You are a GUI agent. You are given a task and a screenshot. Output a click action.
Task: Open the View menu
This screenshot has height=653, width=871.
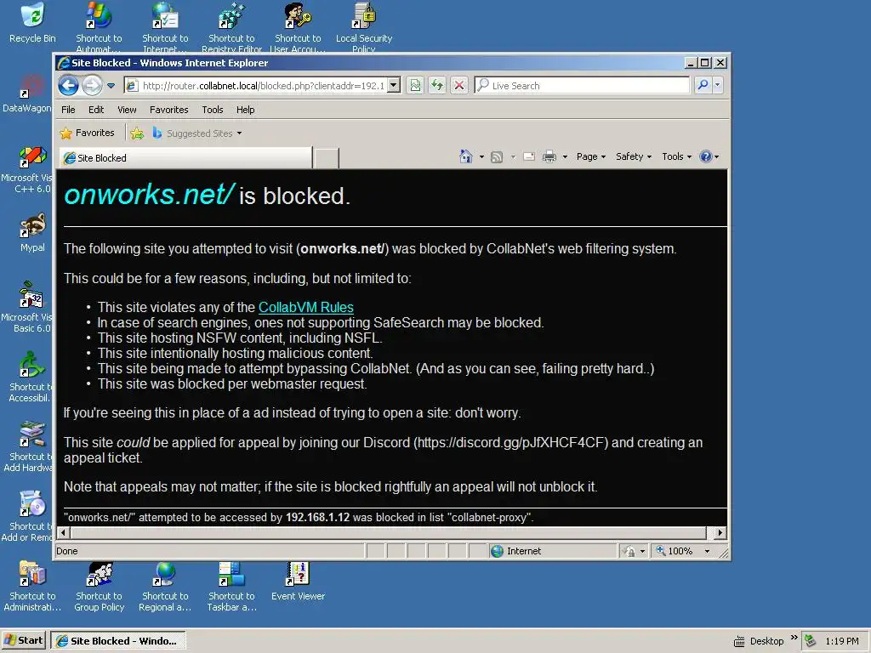point(127,110)
